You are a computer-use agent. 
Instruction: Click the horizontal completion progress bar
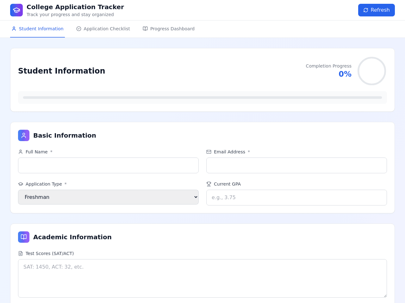pos(202,98)
